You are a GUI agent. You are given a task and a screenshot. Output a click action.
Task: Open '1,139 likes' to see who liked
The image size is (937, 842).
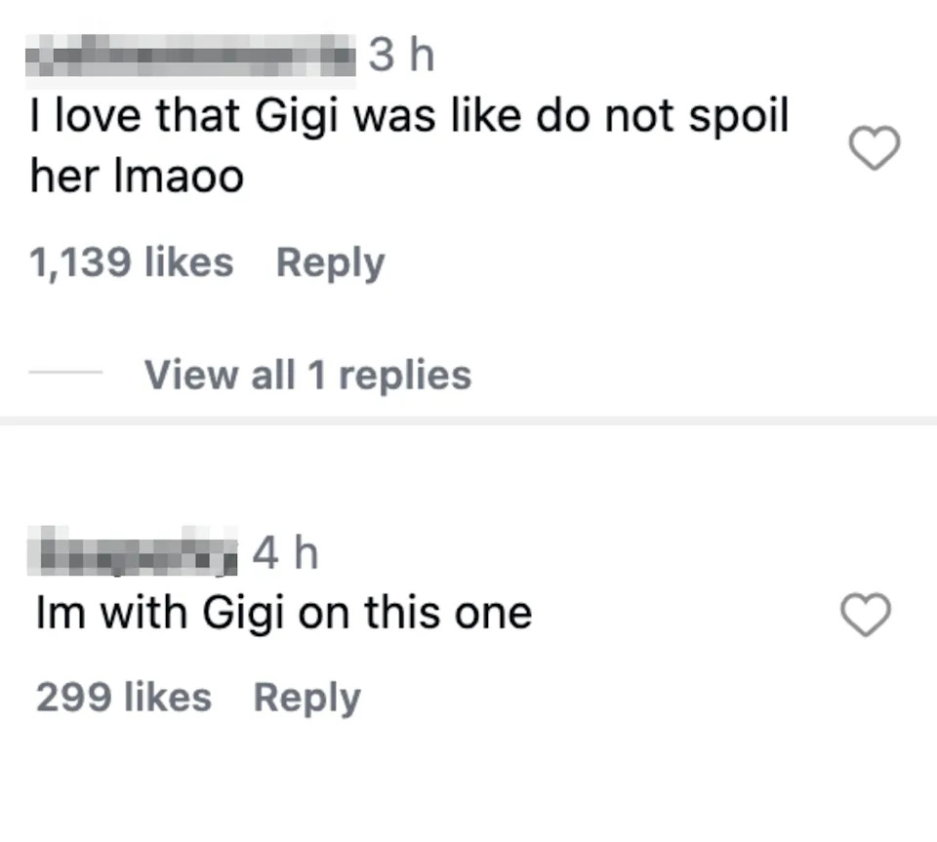(133, 261)
